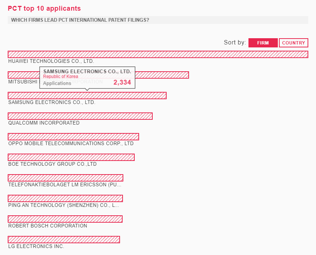Select the Robert Bosch Corporation bar
The height and width of the screenshot is (255, 316).
[x=65, y=219]
